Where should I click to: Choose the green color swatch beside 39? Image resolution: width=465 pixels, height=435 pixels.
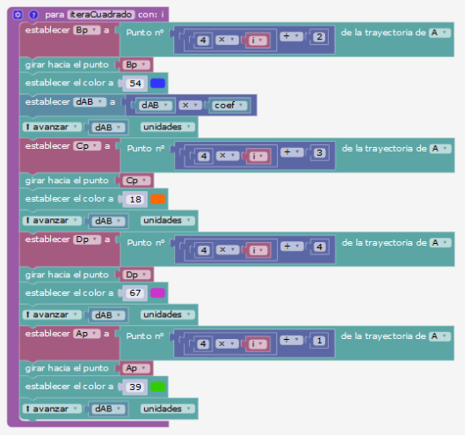[x=157, y=387]
